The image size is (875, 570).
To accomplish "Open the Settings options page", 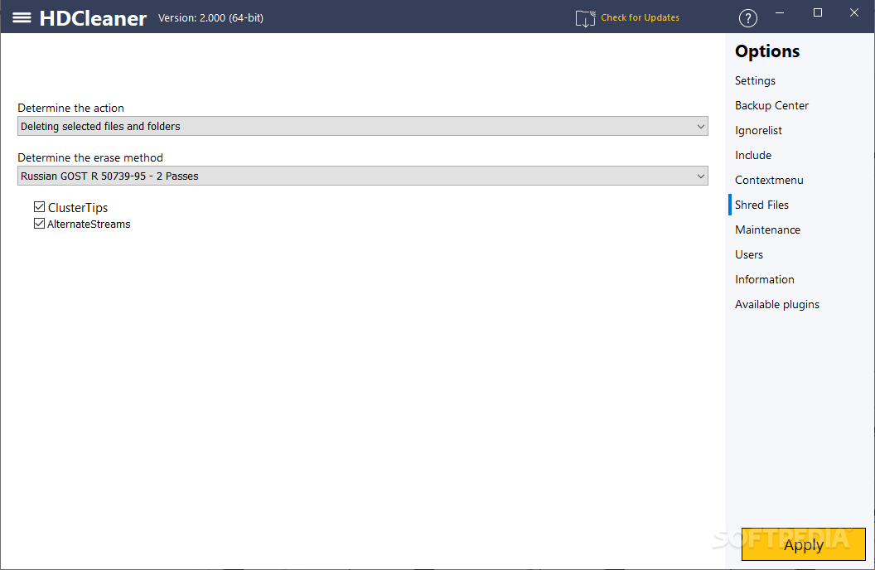I will coord(755,81).
